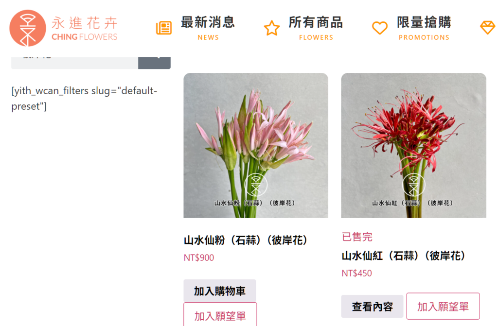Open the 山水仙粉（石蒜）product title link
This screenshot has height=326, width=498.
pos(247,240)
